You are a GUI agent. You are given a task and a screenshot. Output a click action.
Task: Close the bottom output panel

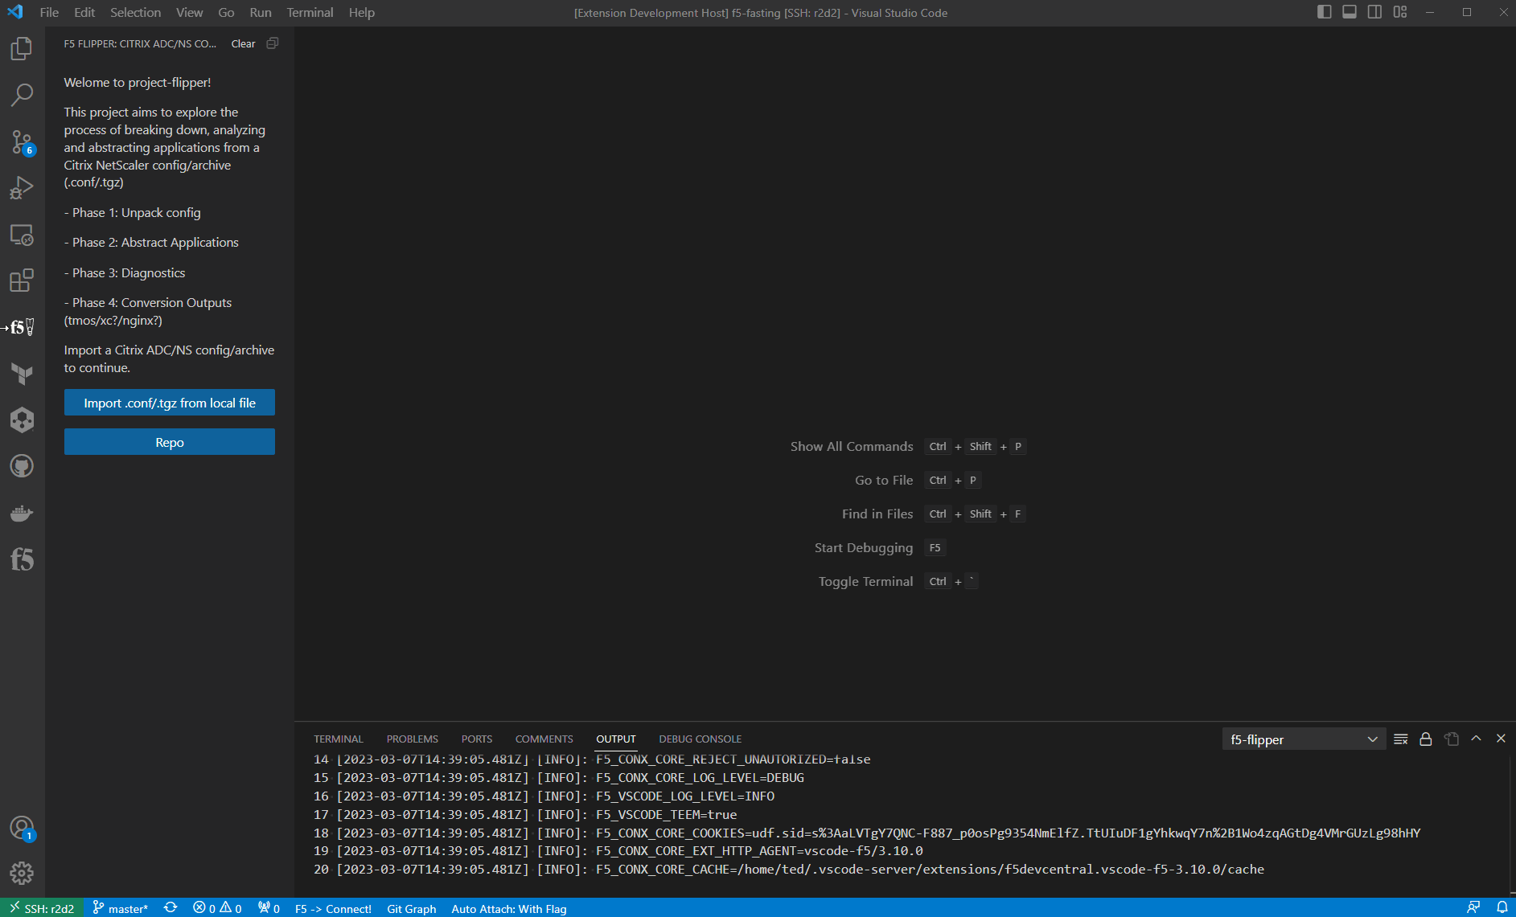pos(1501,739)
